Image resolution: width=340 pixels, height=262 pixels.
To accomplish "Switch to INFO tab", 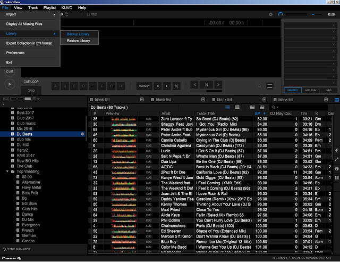I will [x=328, y=90].
